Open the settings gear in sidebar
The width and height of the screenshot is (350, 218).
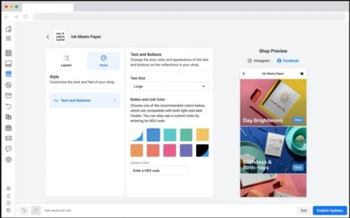8,160
